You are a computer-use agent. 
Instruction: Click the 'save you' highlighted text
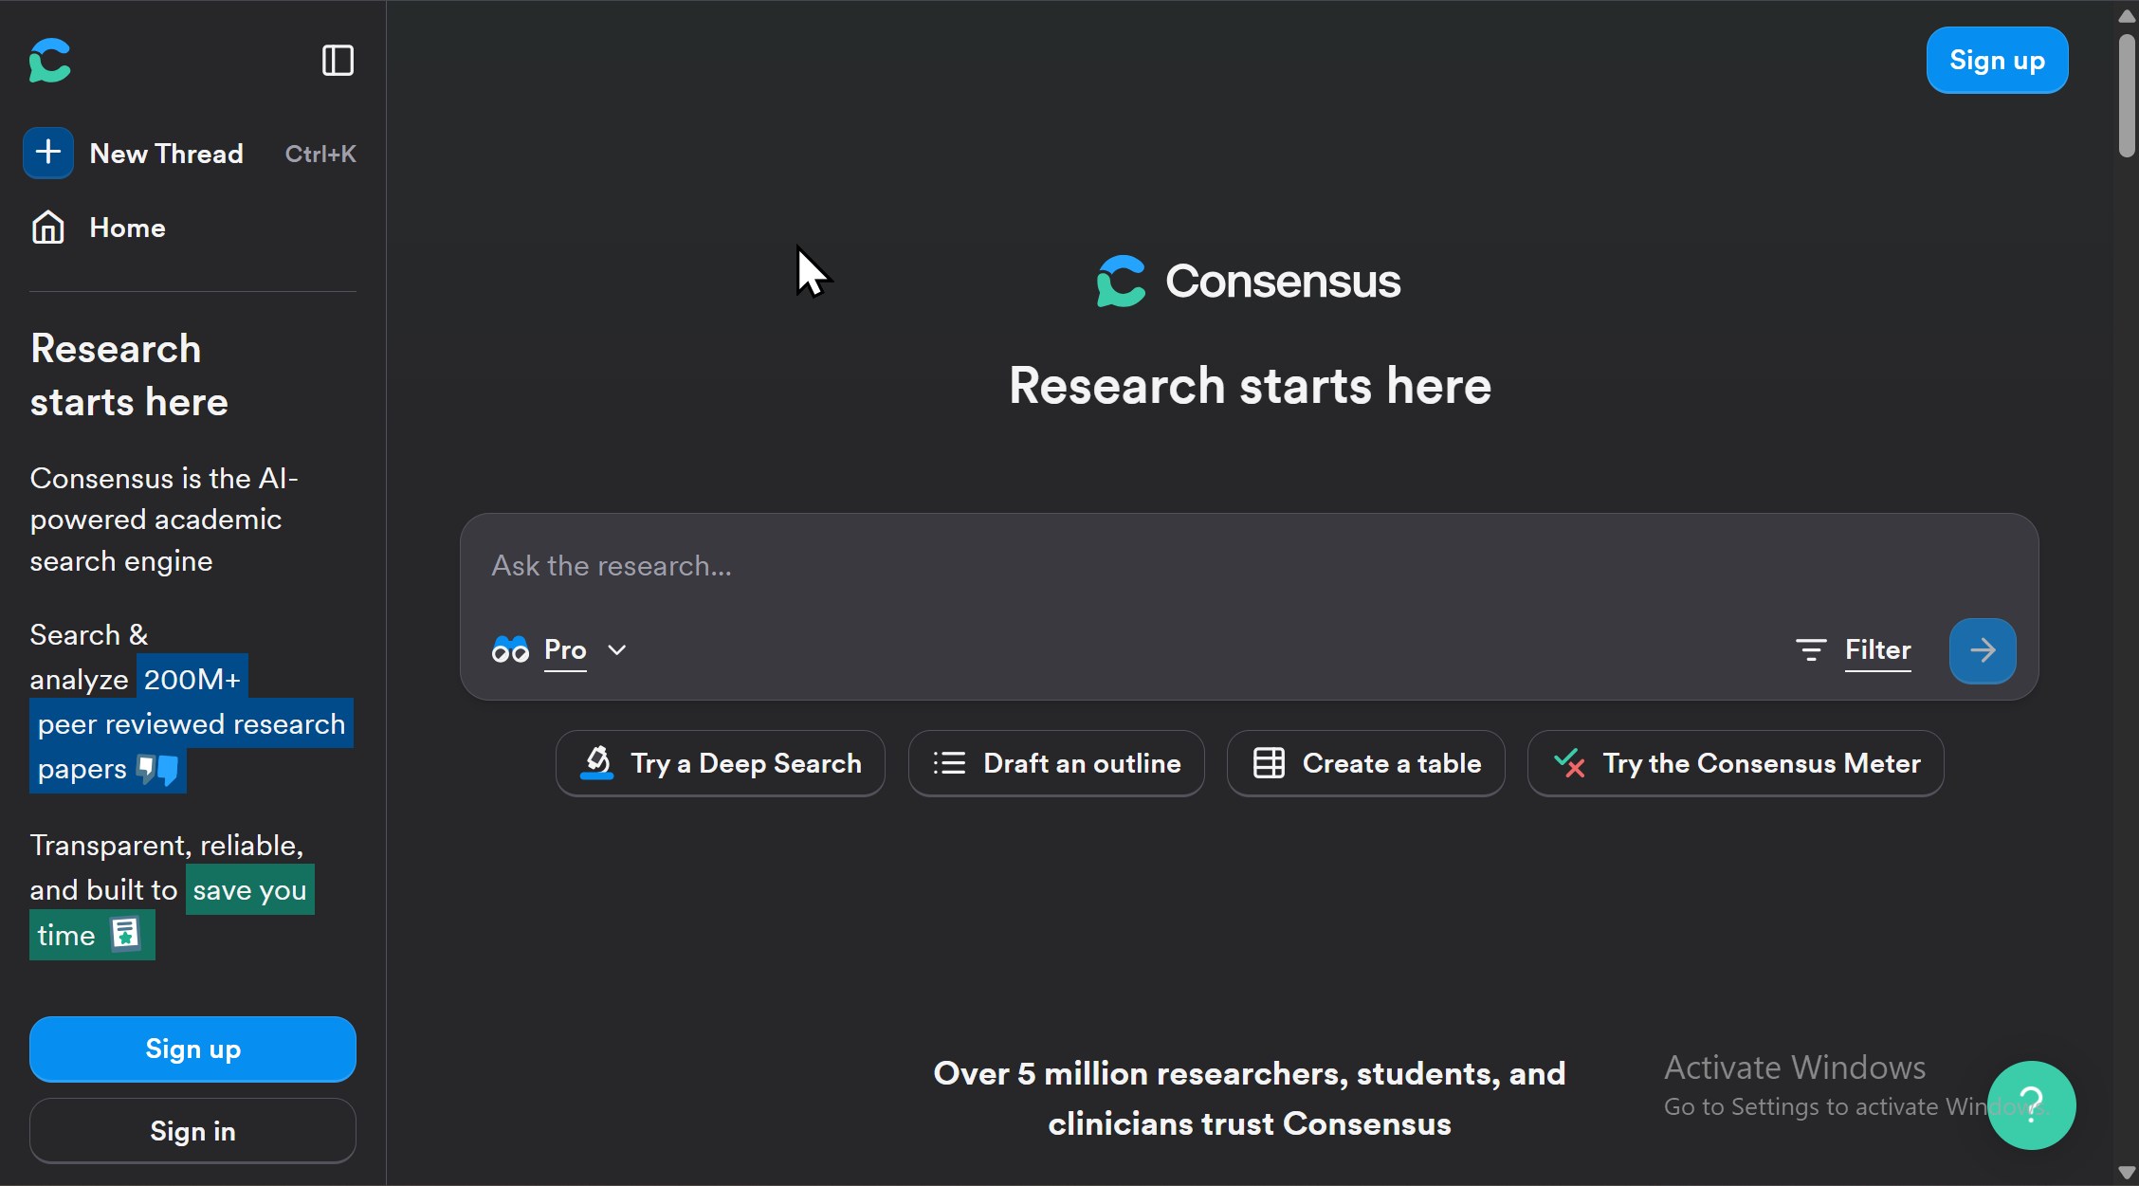coord(249,889)
